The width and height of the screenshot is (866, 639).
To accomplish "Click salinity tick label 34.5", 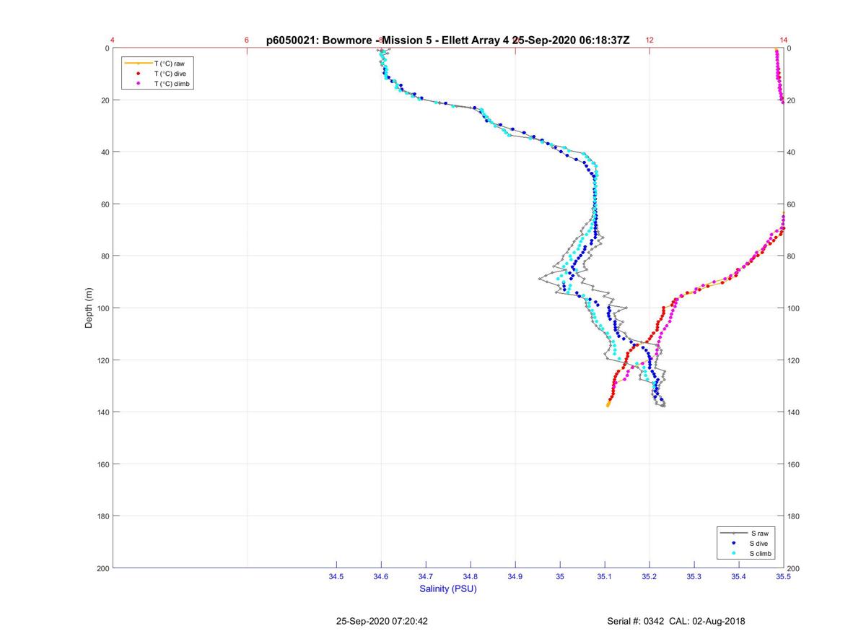I will [x=336, y=577].
